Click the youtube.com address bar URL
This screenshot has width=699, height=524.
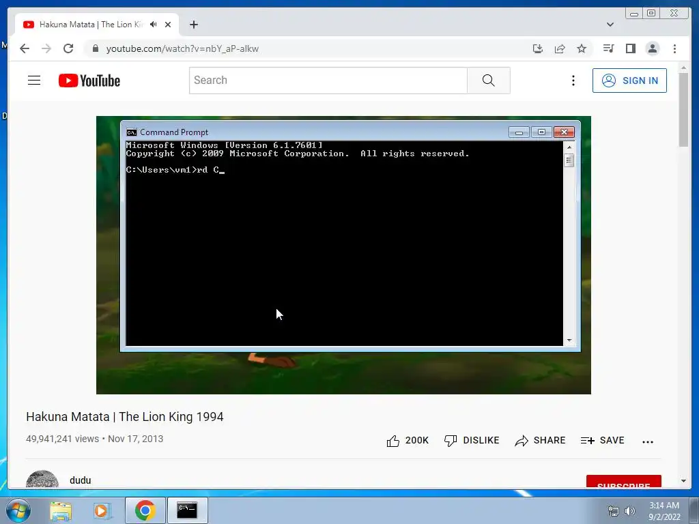tap(182, 48)
